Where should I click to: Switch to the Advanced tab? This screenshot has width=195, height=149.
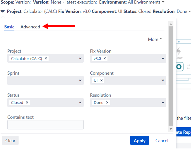click(x=30, y=27)
